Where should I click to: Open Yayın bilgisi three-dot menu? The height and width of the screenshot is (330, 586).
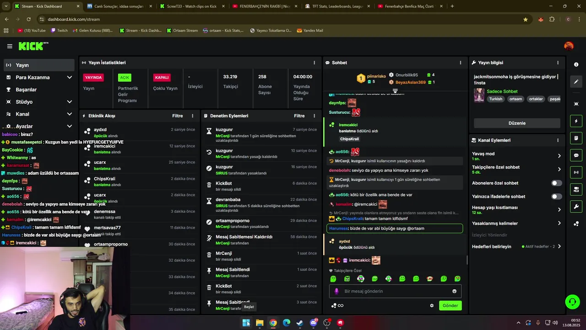tap(558, 63)
